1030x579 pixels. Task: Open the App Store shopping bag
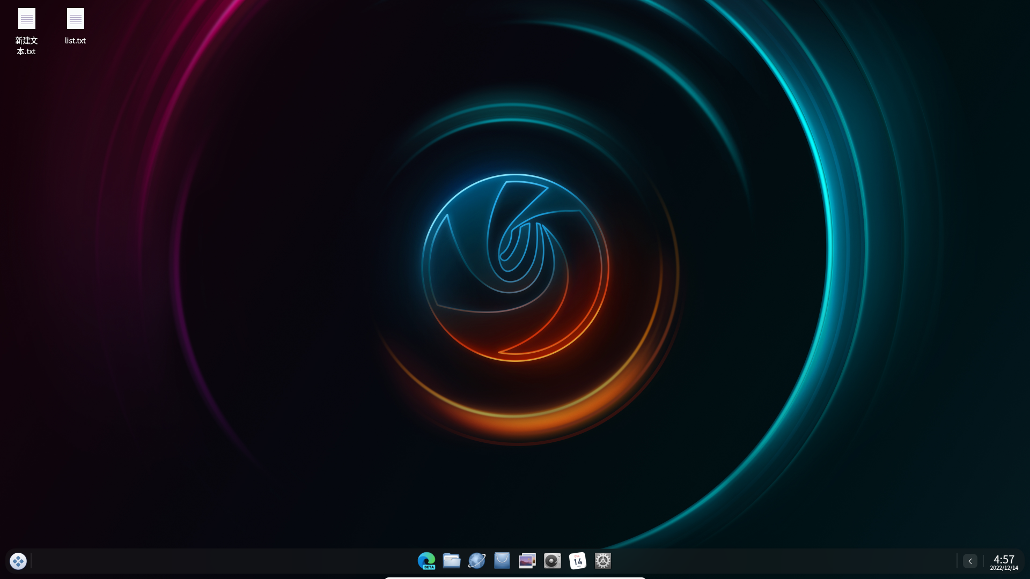pyautogui.click(x=502, y=561)
